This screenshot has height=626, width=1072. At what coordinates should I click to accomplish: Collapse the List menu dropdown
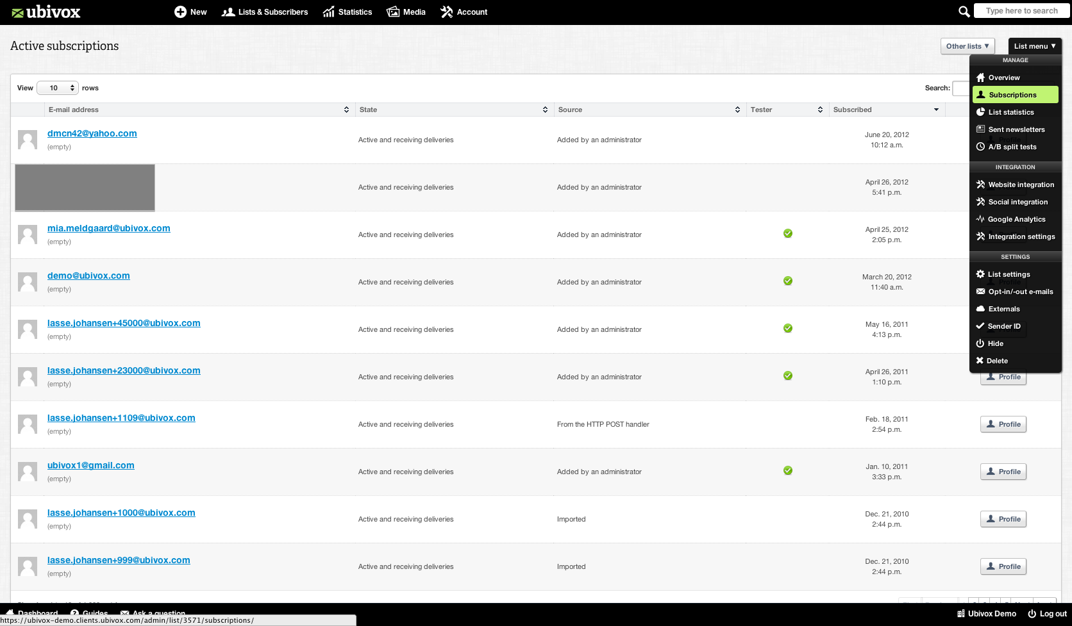point(1035,46)
